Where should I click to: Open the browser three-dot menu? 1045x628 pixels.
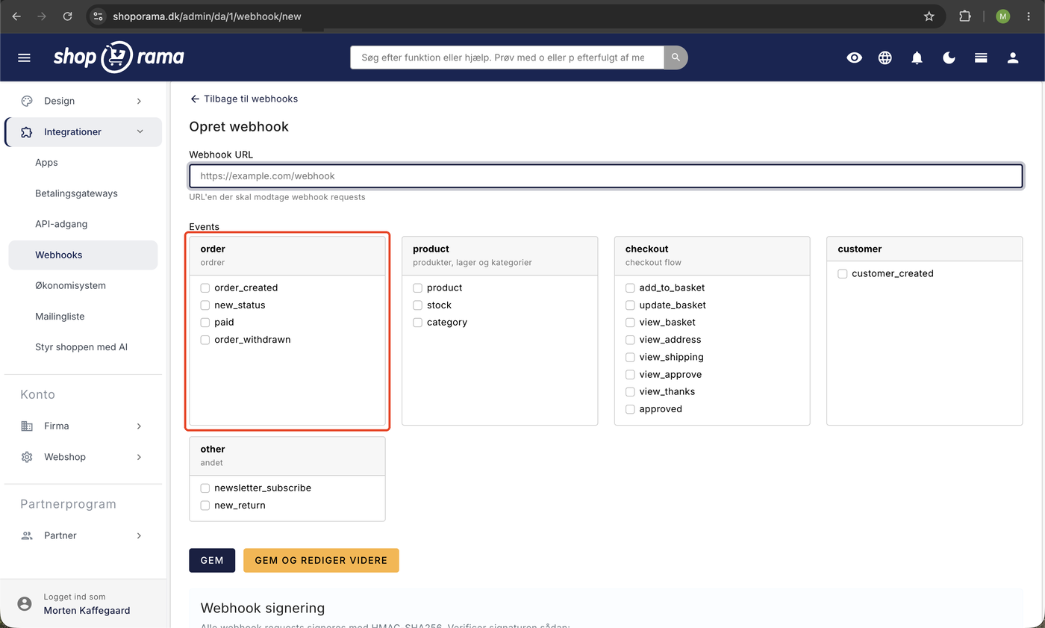click(x=1029, y=16)
